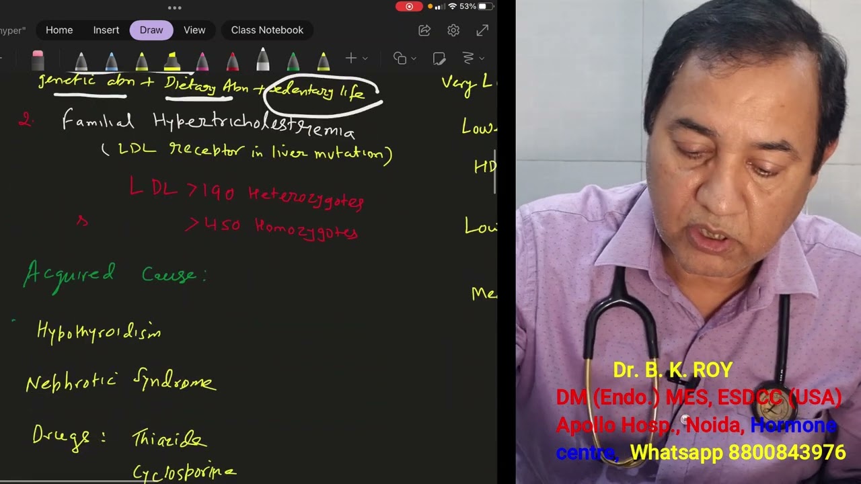Select the ink-to-text squiggle tool
The width and height of the screenshot is (861, 484).
469,58
